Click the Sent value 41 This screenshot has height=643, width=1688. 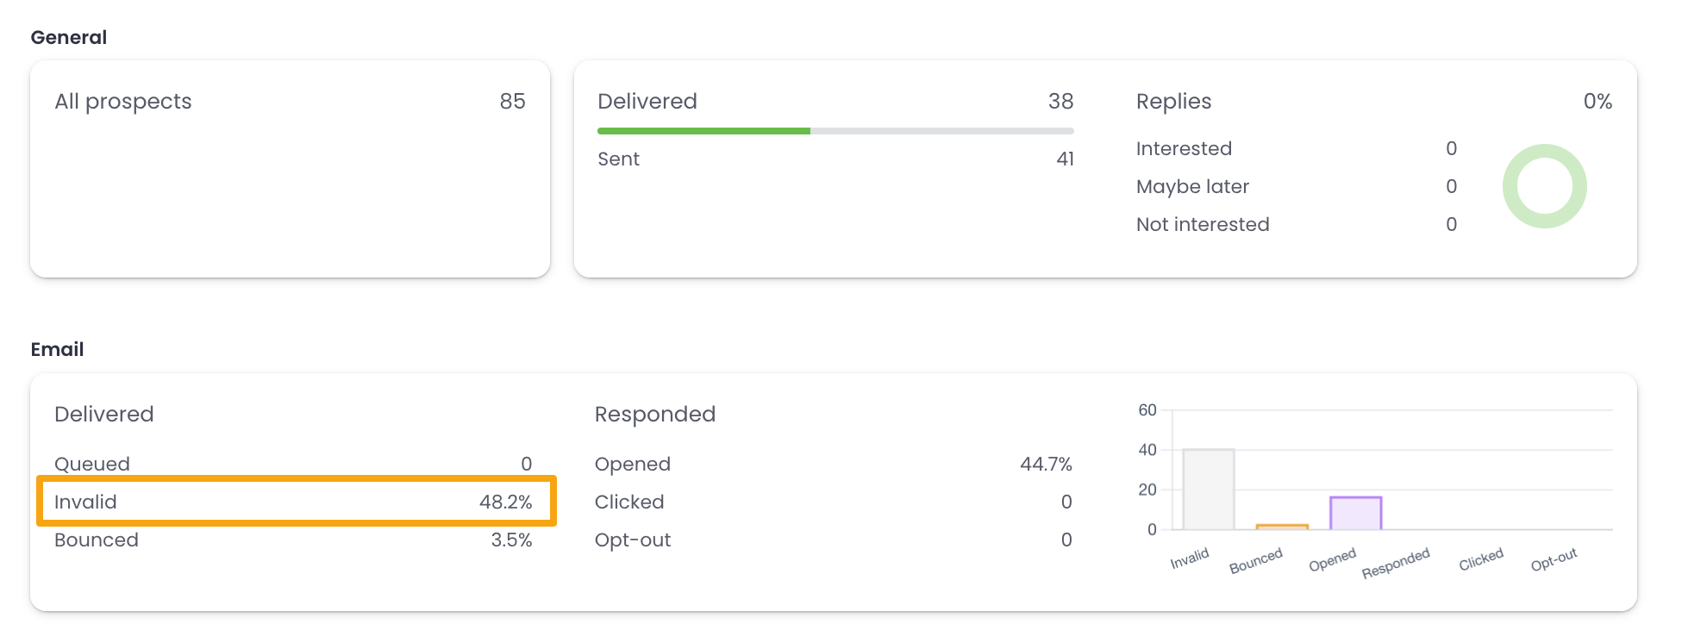(x=1066, y=159)
